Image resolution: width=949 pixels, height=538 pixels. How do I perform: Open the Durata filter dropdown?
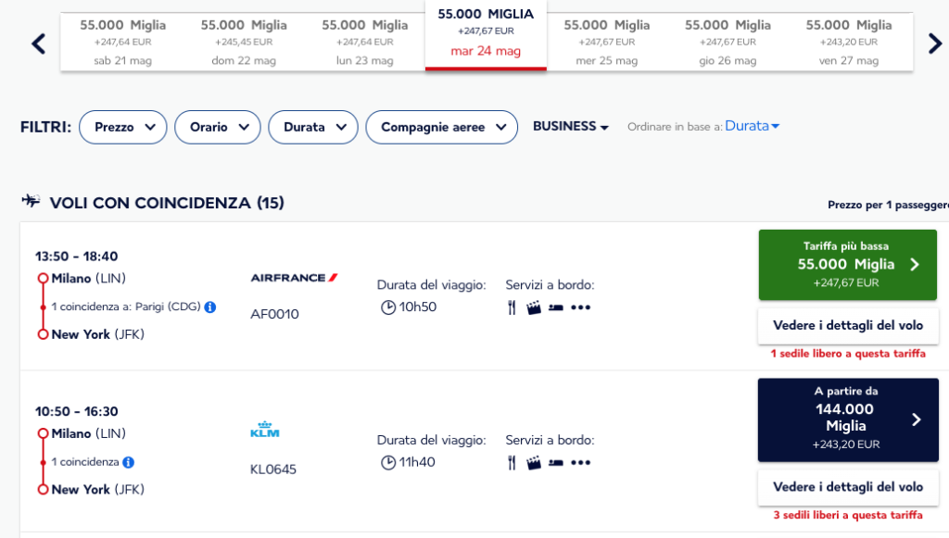313,127
